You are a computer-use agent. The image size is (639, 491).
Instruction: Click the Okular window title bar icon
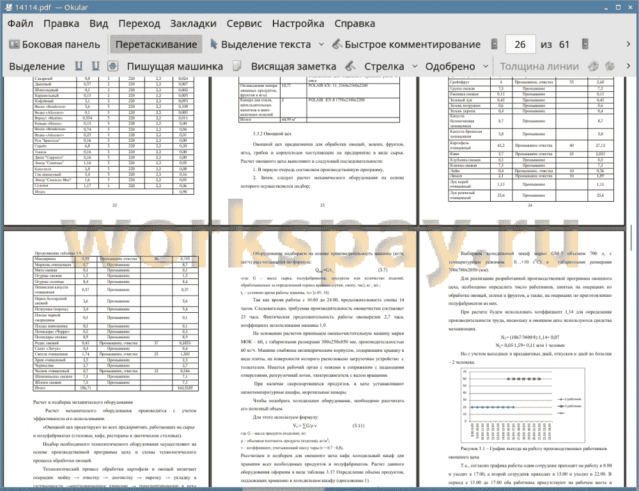(x=8, y=7)
